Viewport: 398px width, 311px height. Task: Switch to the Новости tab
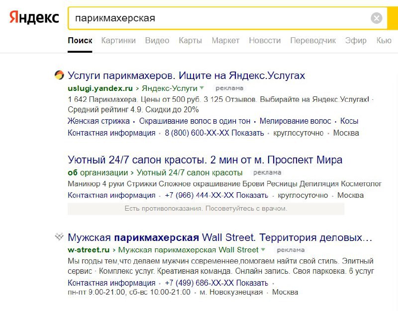(x=265, y=41)
